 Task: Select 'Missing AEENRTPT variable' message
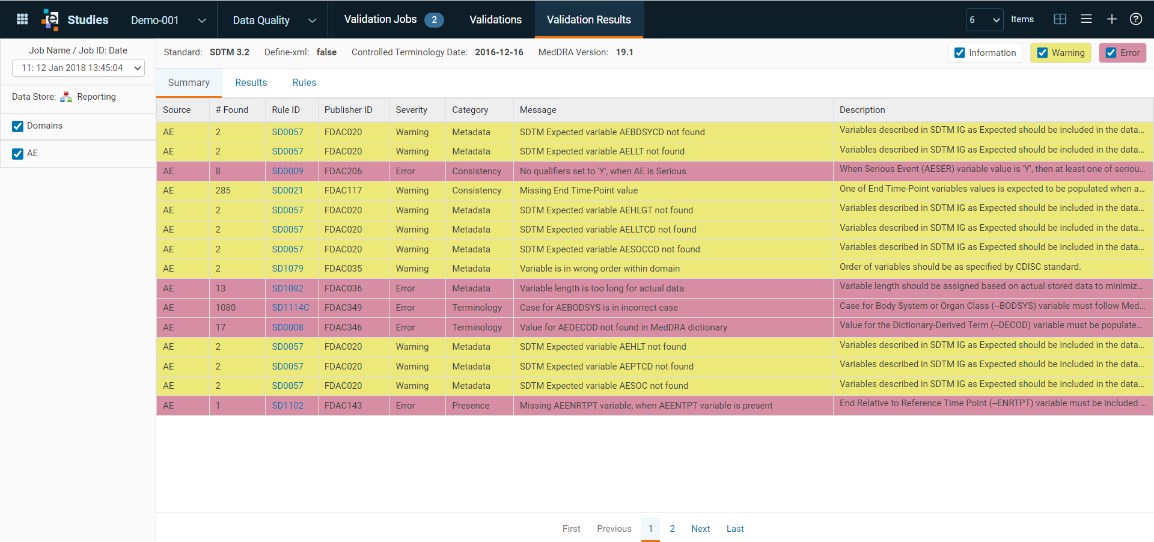point(646,406)
